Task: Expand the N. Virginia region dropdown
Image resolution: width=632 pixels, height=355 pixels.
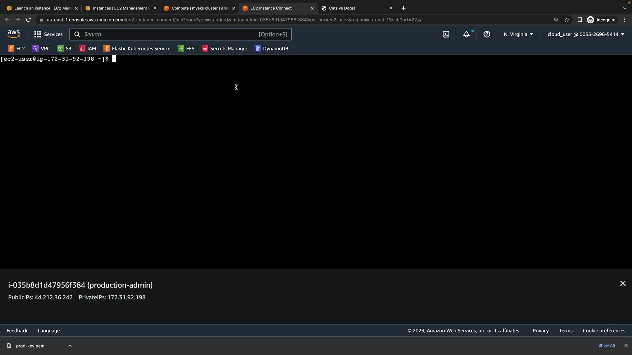Action: 518,34
